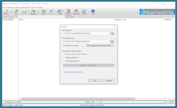Screen dimensions: 177x108
Task: Expand the Nuovo dropdown arrow
Action: [x=11, y=12]
